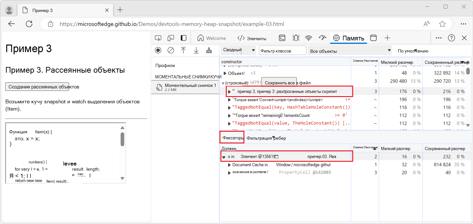Screen dimensions: 473x224
Task: Click the clear all profiles icon
Action: pyautogui.click(x=171, y=50)
